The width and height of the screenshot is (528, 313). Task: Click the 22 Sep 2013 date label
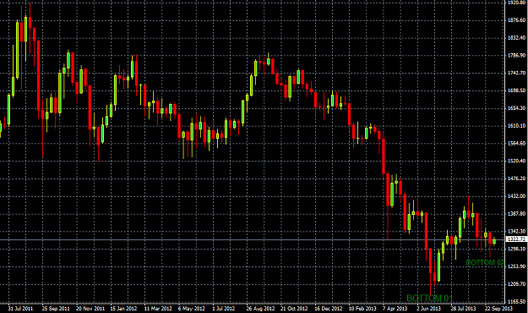tap(498, 308)
